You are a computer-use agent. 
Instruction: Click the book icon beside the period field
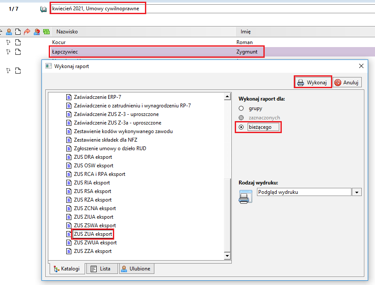click(43, 9)
